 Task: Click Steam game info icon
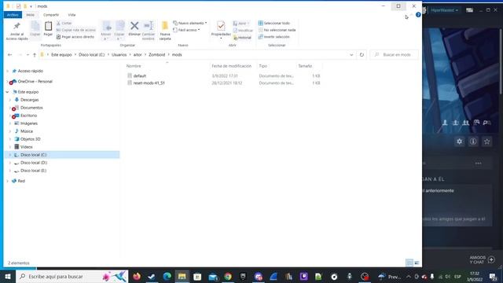pos(473,141)
